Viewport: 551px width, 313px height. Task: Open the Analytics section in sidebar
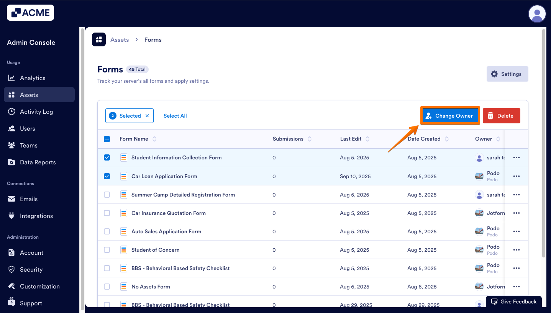(x=32, y=78)
